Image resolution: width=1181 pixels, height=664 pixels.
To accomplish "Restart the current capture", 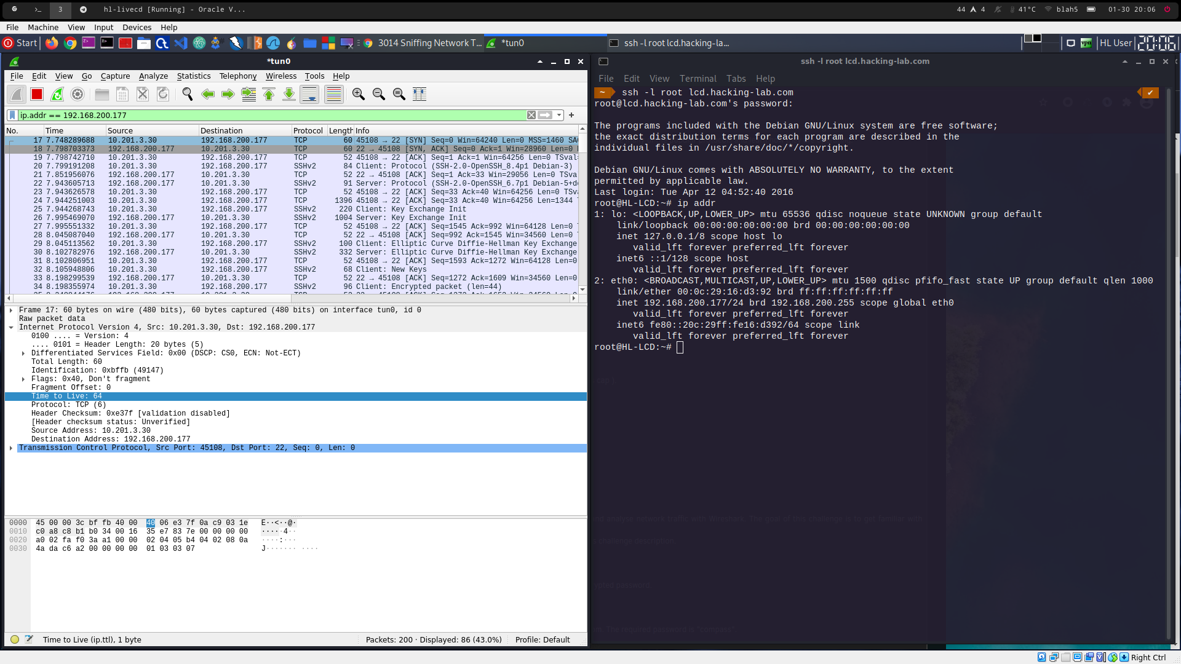I will point(57,94).
